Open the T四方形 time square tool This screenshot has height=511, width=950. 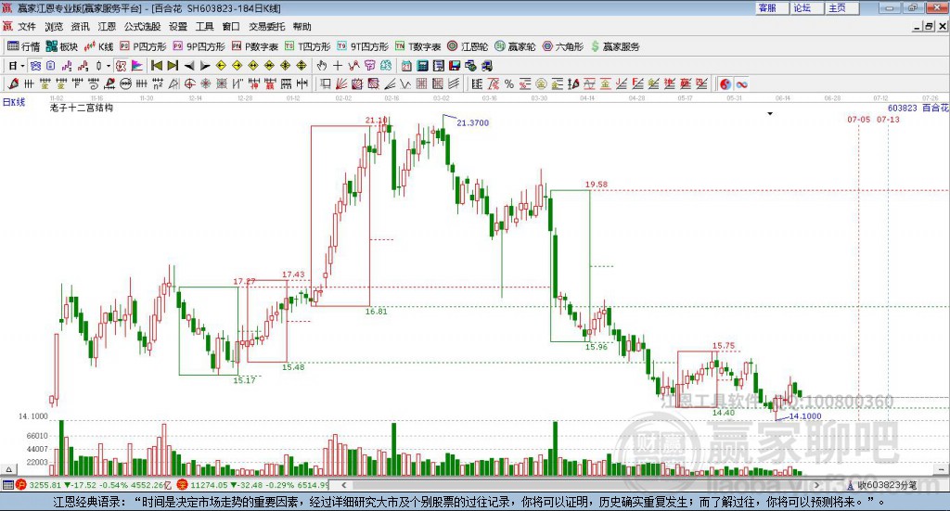308,46
